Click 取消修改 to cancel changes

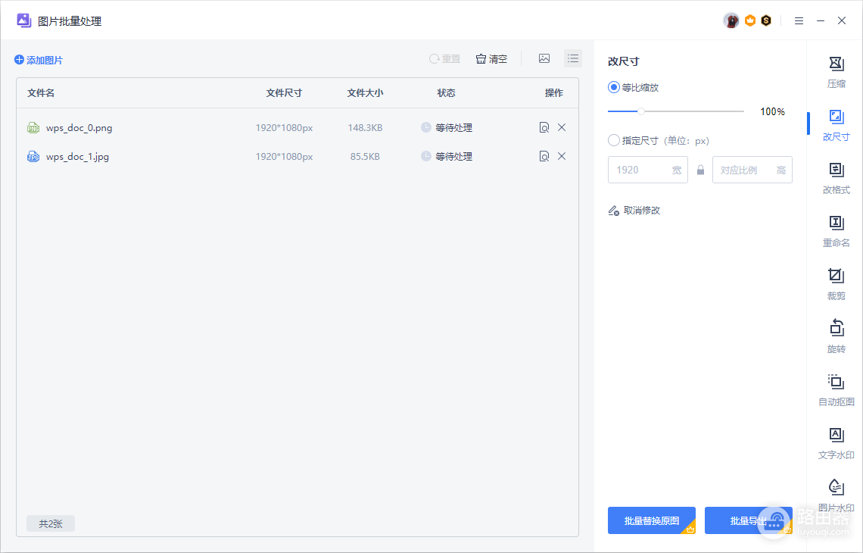point(634,211)
